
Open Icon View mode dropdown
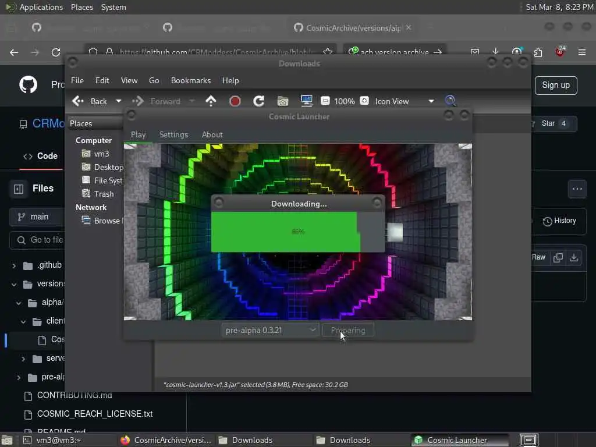click(x=405, y=101)
